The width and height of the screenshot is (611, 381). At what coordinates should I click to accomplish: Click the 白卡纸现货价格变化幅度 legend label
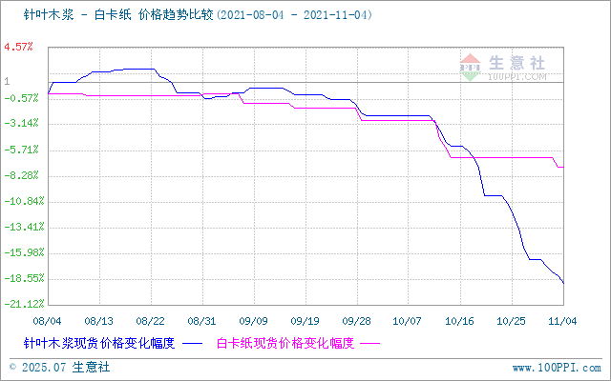click(x=285, y=343)
